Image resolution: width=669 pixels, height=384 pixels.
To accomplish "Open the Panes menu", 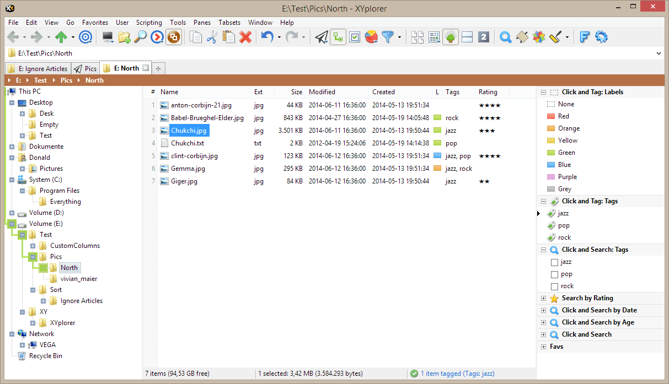I will (x=202, y=23).
